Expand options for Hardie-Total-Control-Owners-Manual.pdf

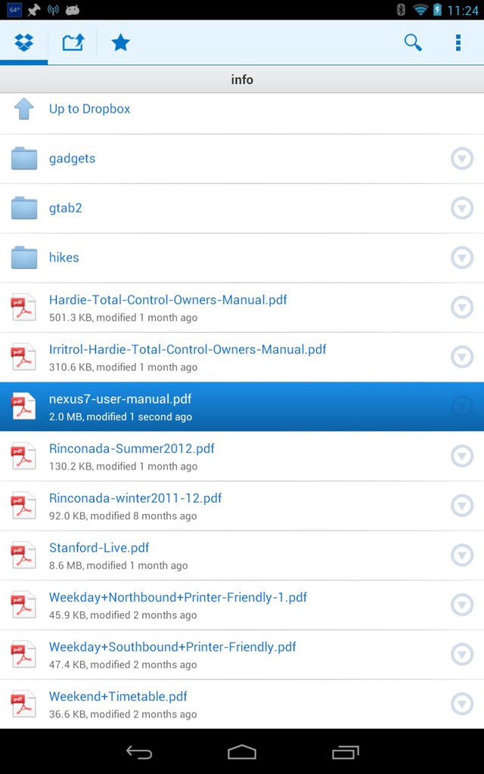coord(462,308)
